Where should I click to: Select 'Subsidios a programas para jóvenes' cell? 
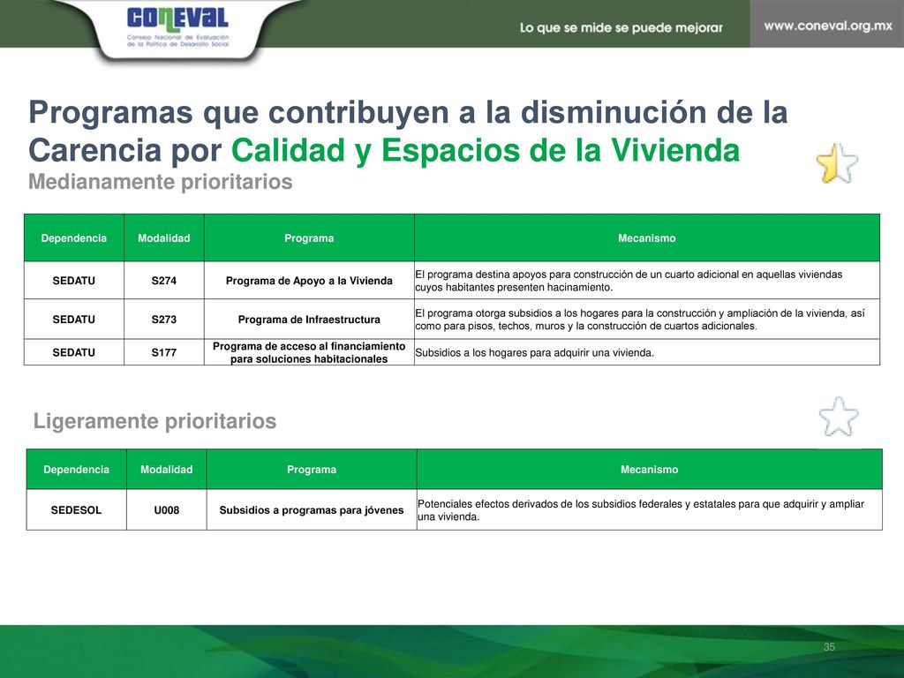[x=312, y=510]
